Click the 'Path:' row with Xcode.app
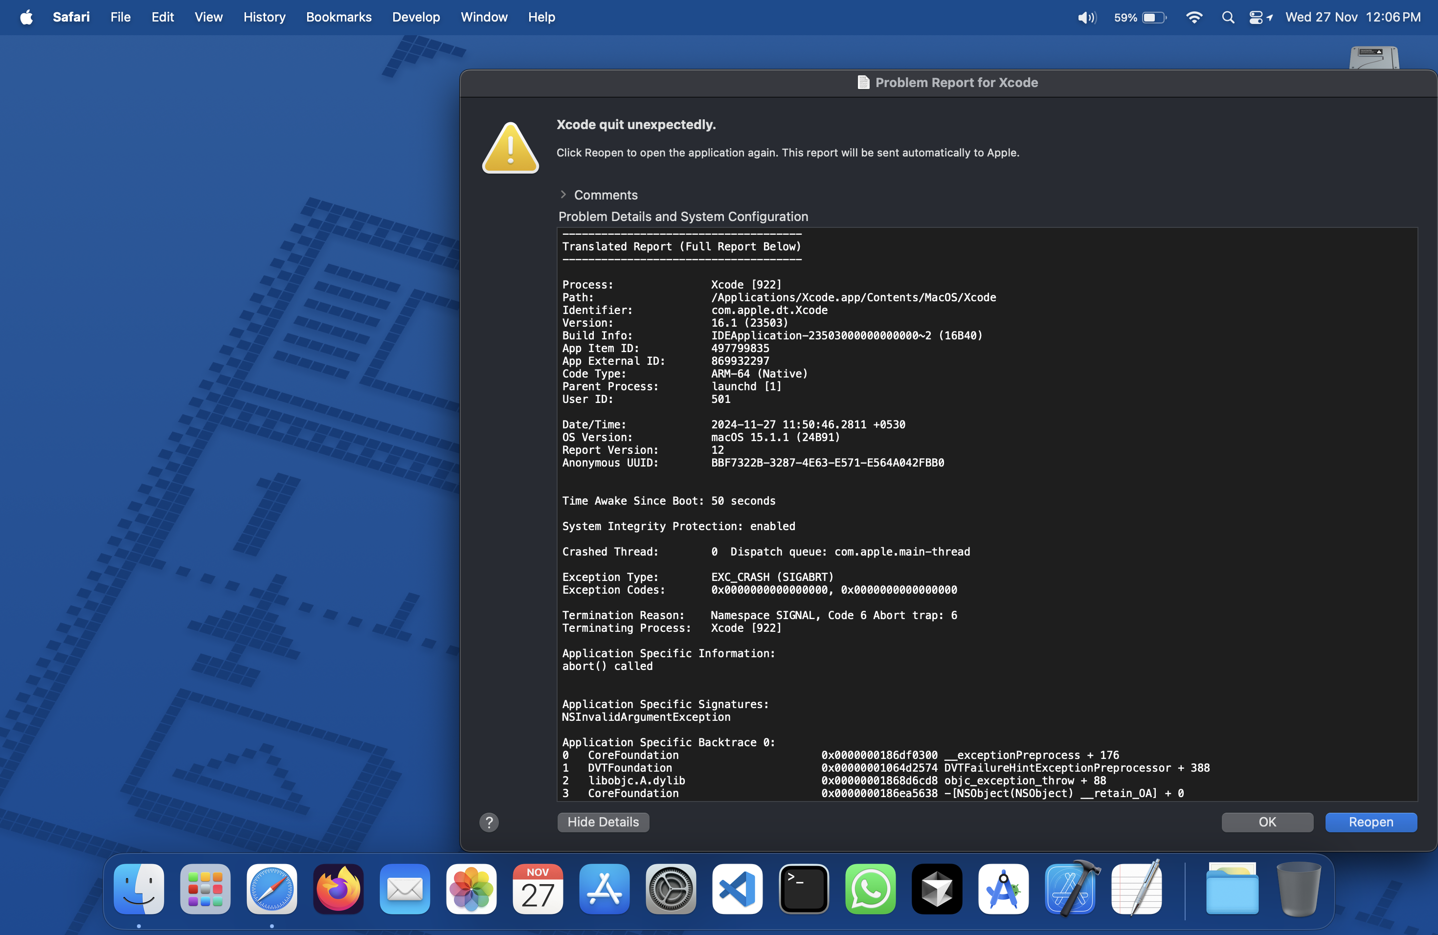This screenshot has width=1438, height=935. pyautogui.click(x=779, y=297)
